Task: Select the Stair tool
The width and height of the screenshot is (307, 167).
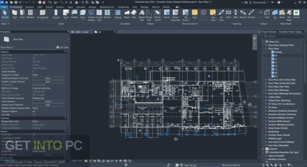Action: click(134, 14)
